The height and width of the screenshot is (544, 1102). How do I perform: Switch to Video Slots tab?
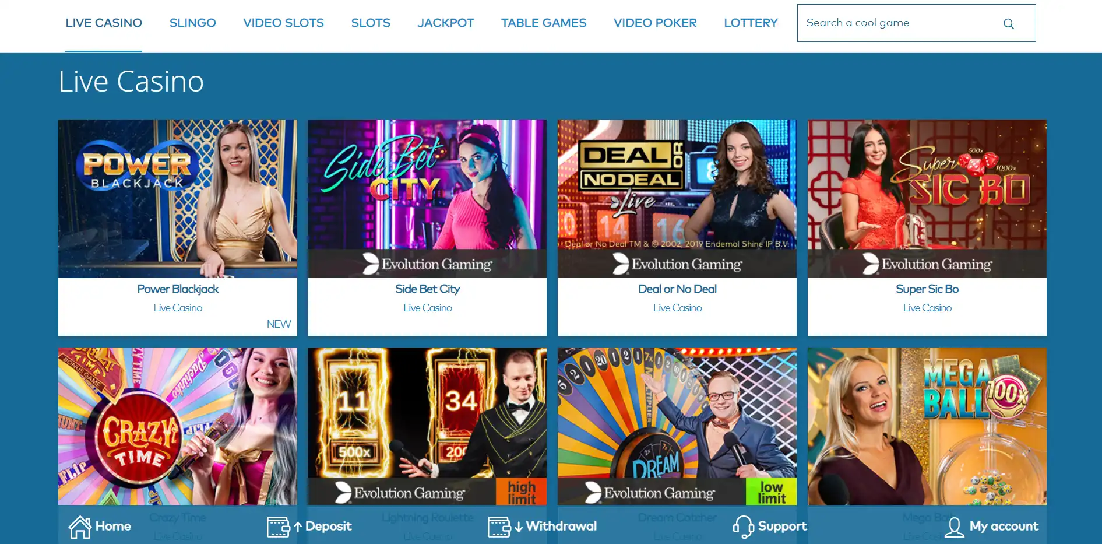(x=283, y=23)
